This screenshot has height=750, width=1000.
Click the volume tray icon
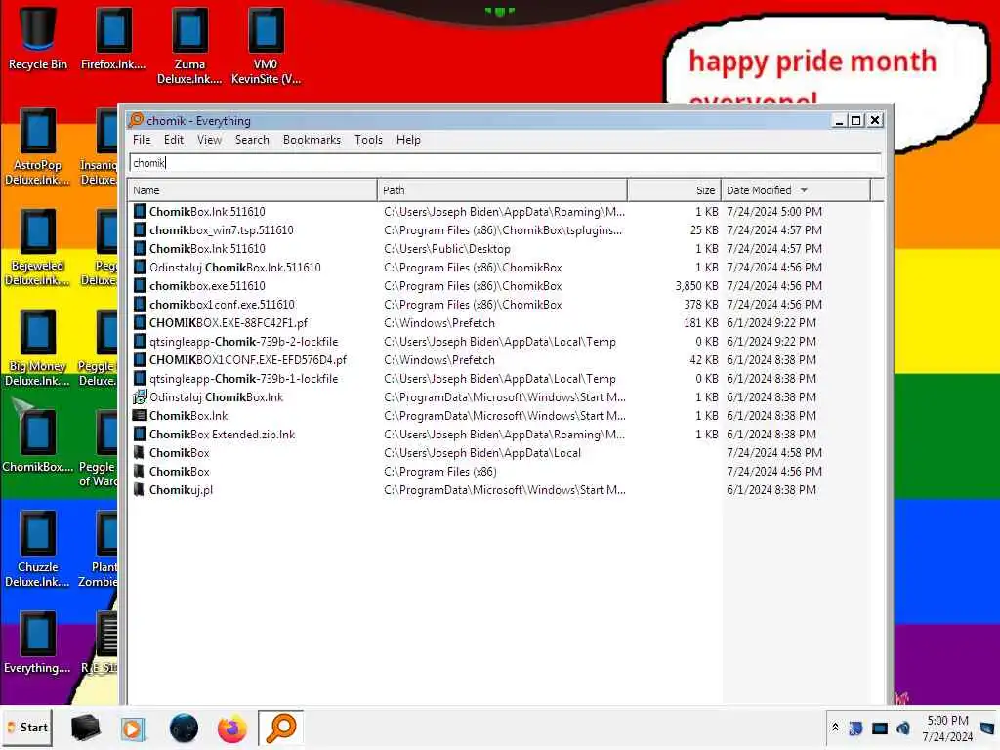pyautogui.click(x=903, y=728)
